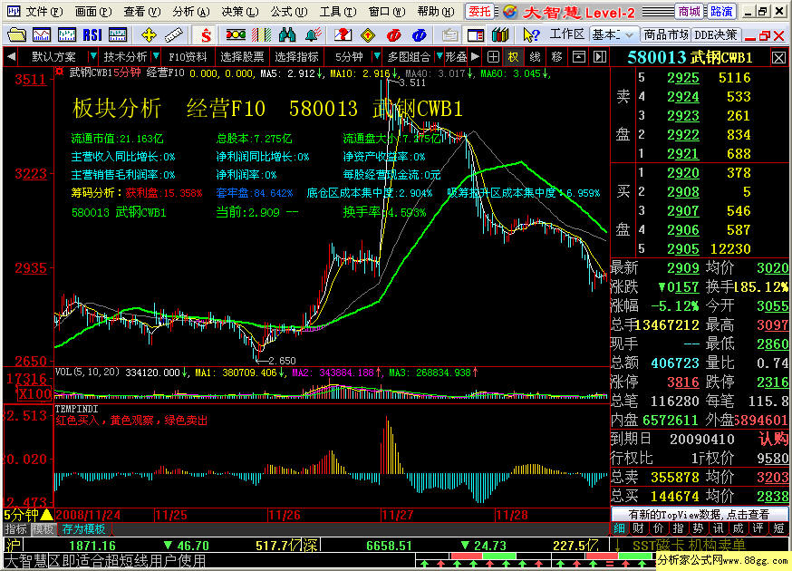Click the arrow with question mark help icon
792x571 pixels.
point(531,34)
